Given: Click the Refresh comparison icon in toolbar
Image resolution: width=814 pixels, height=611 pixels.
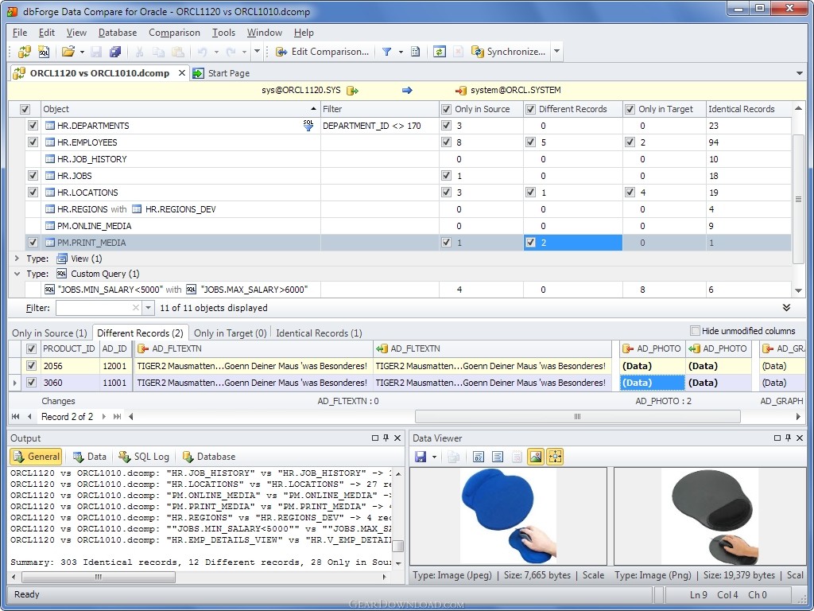Looking at the screenshot, I should [x=439, y=52].
